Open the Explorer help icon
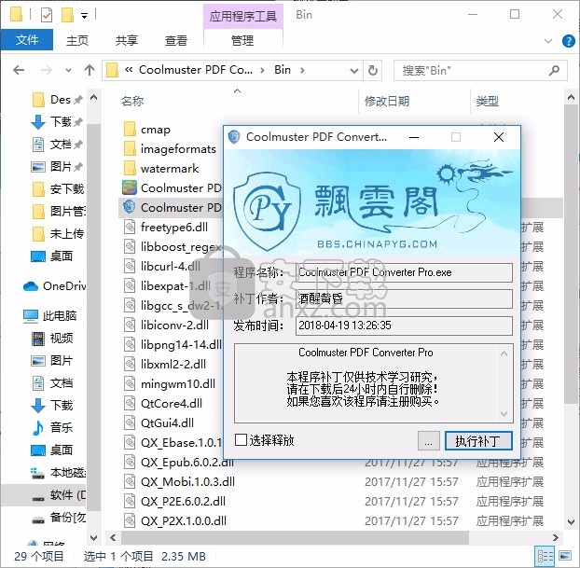Viewport: 580px width, 568px height. [x=568, y=41]
